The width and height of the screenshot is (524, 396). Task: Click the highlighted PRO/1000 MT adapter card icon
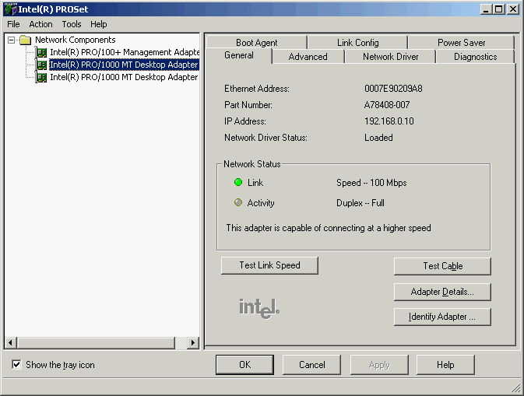coord(41,65)
